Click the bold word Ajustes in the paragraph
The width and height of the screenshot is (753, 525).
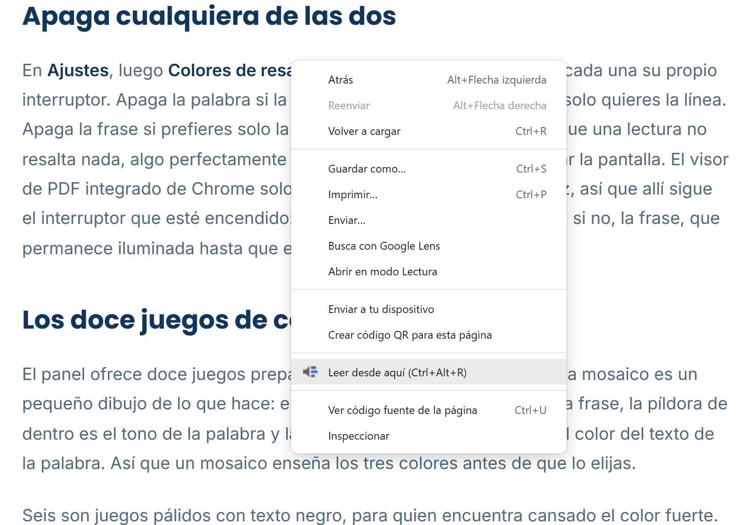click(78, 71)
